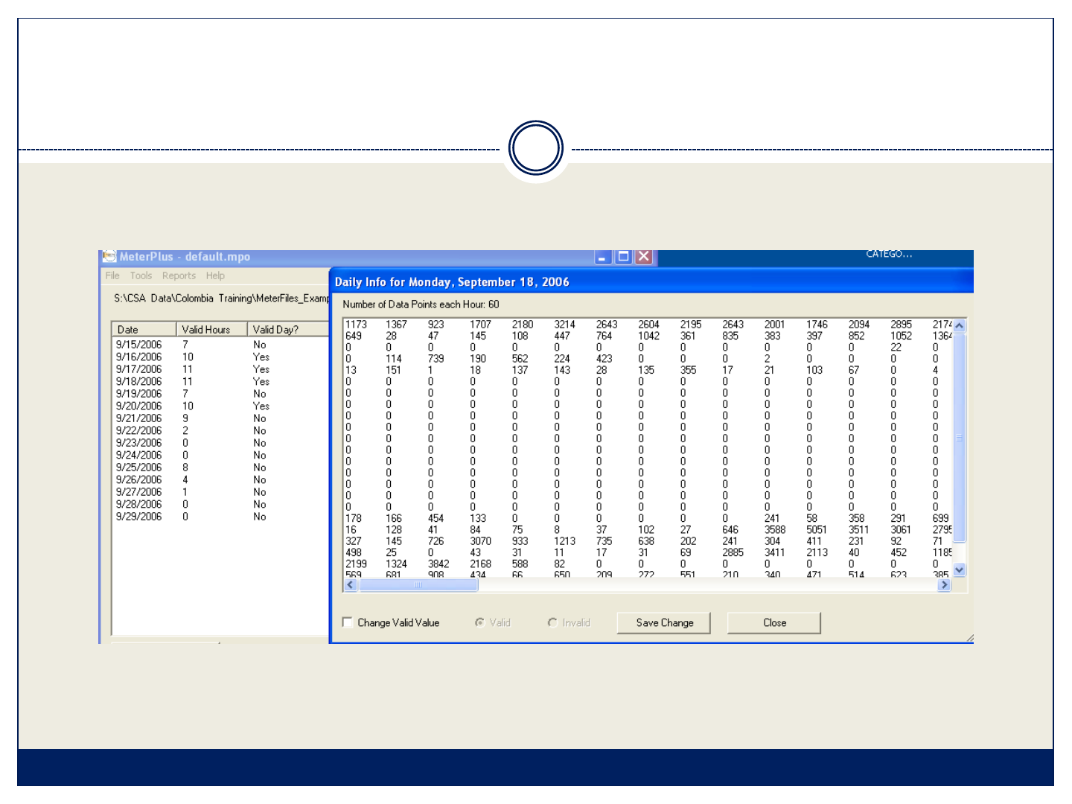
Task: Select the Valid radio button
Action: point(480,622)
